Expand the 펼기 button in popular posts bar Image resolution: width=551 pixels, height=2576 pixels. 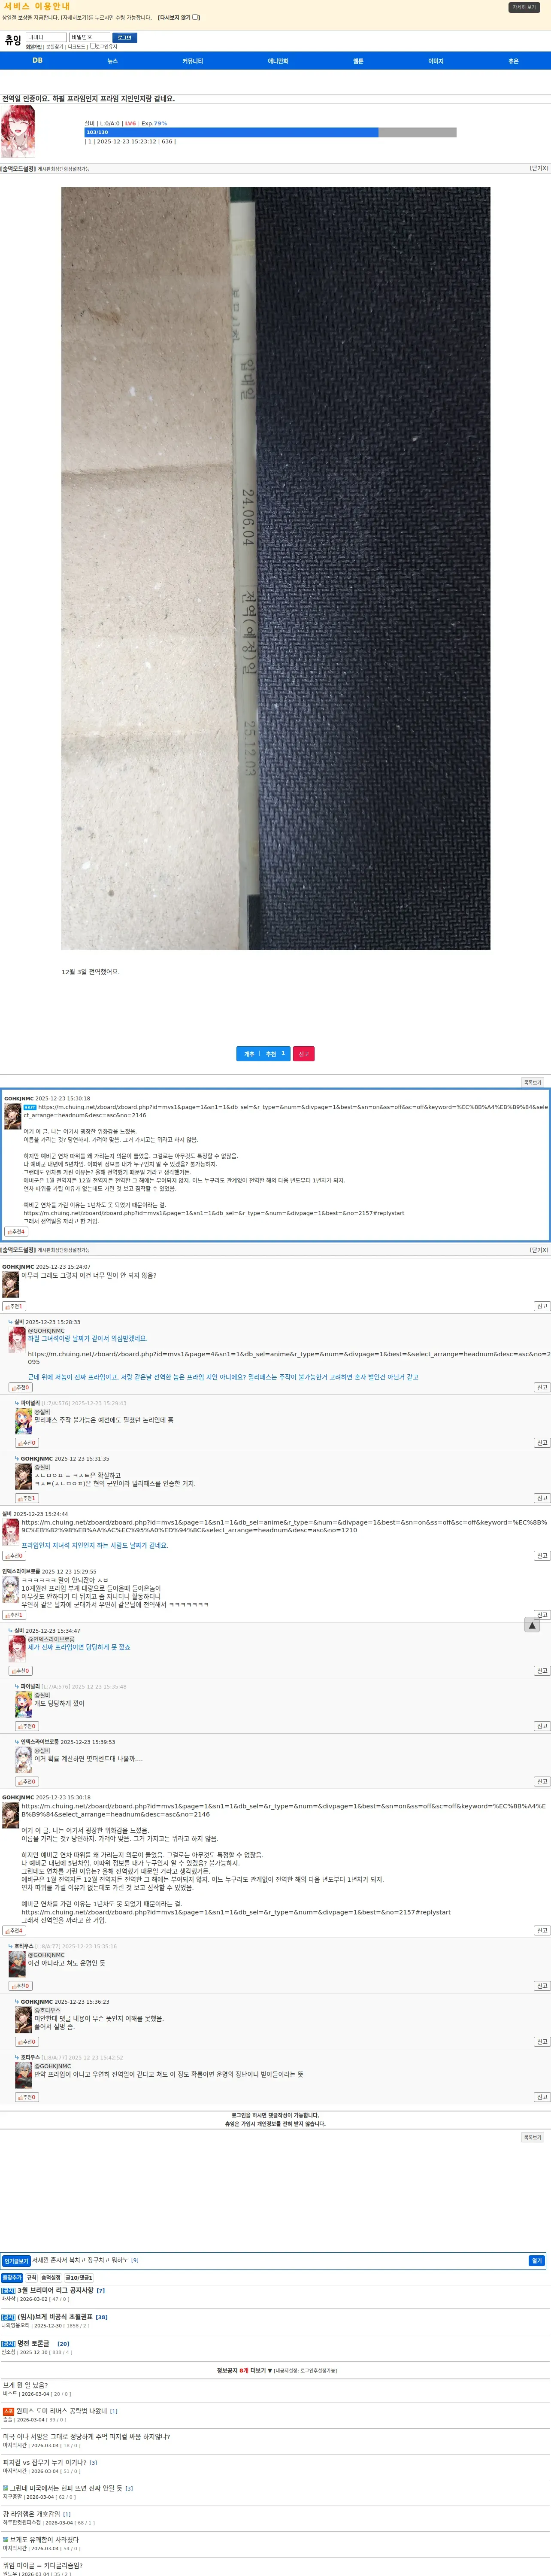pyautogui.click(x=537, y=2260)
